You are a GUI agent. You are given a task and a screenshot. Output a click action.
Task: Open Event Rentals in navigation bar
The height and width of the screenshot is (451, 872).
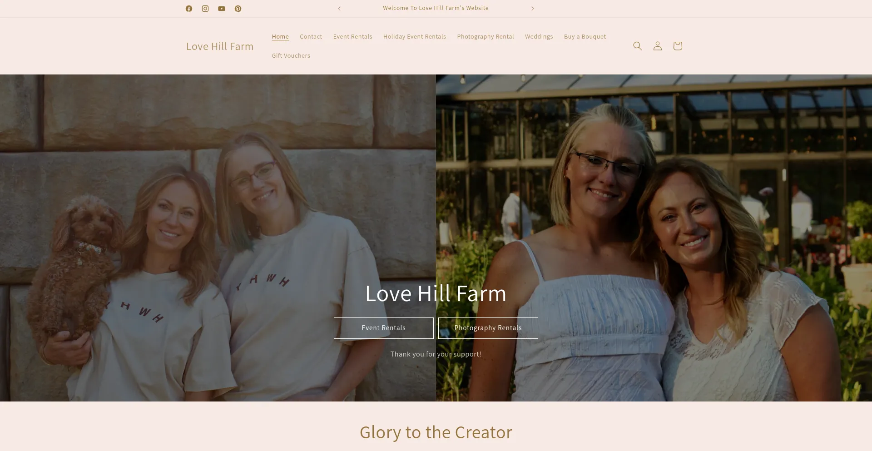tap(352, 36)
